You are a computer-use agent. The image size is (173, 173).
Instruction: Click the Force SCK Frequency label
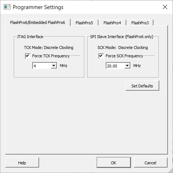tap(125, 56)
